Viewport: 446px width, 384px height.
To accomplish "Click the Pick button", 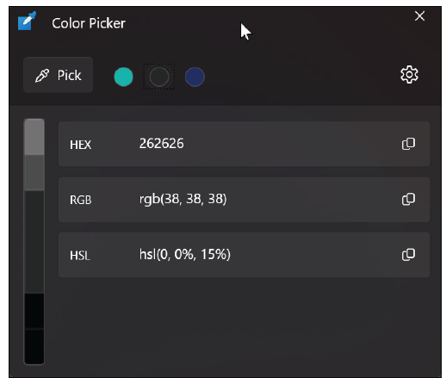I will (58, 75).
